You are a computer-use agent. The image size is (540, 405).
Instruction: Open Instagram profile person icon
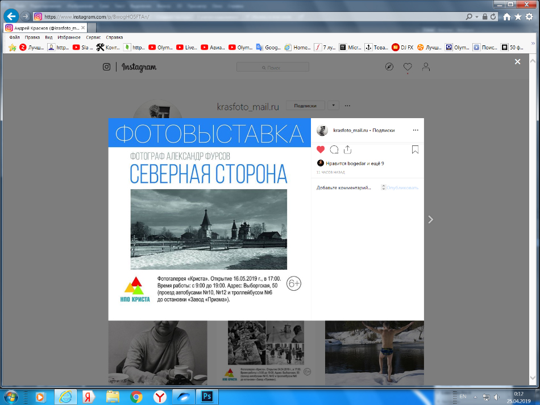click(426, 67)
